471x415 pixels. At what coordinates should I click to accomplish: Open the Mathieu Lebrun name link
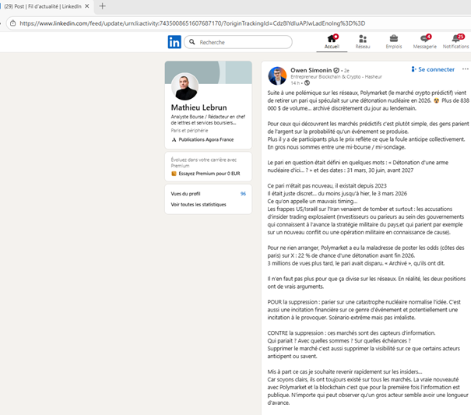[199, 107]
